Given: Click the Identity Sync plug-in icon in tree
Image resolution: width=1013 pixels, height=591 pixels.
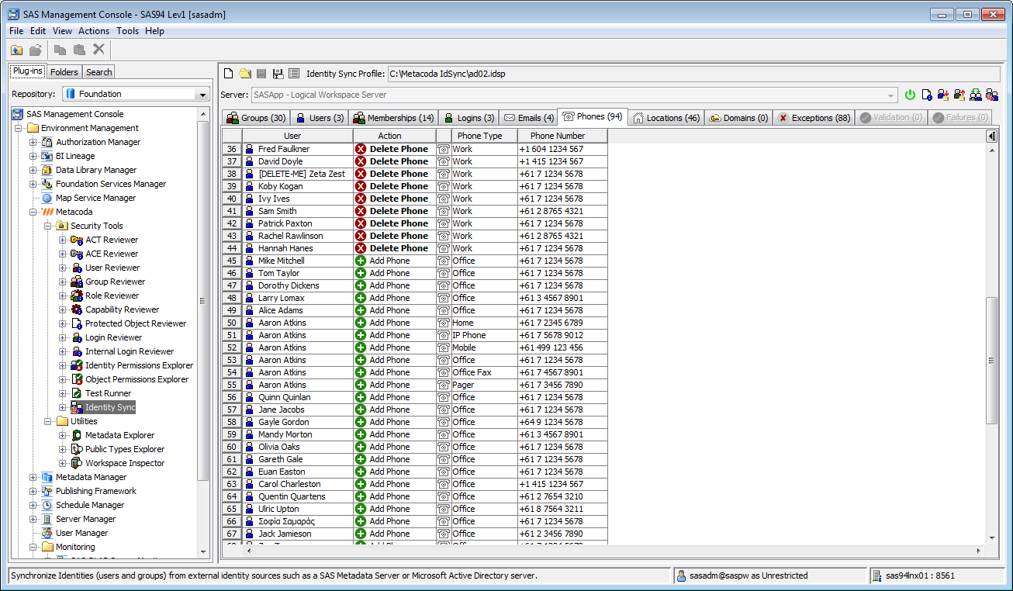Looking at the screenshot, I should [77, 407].
